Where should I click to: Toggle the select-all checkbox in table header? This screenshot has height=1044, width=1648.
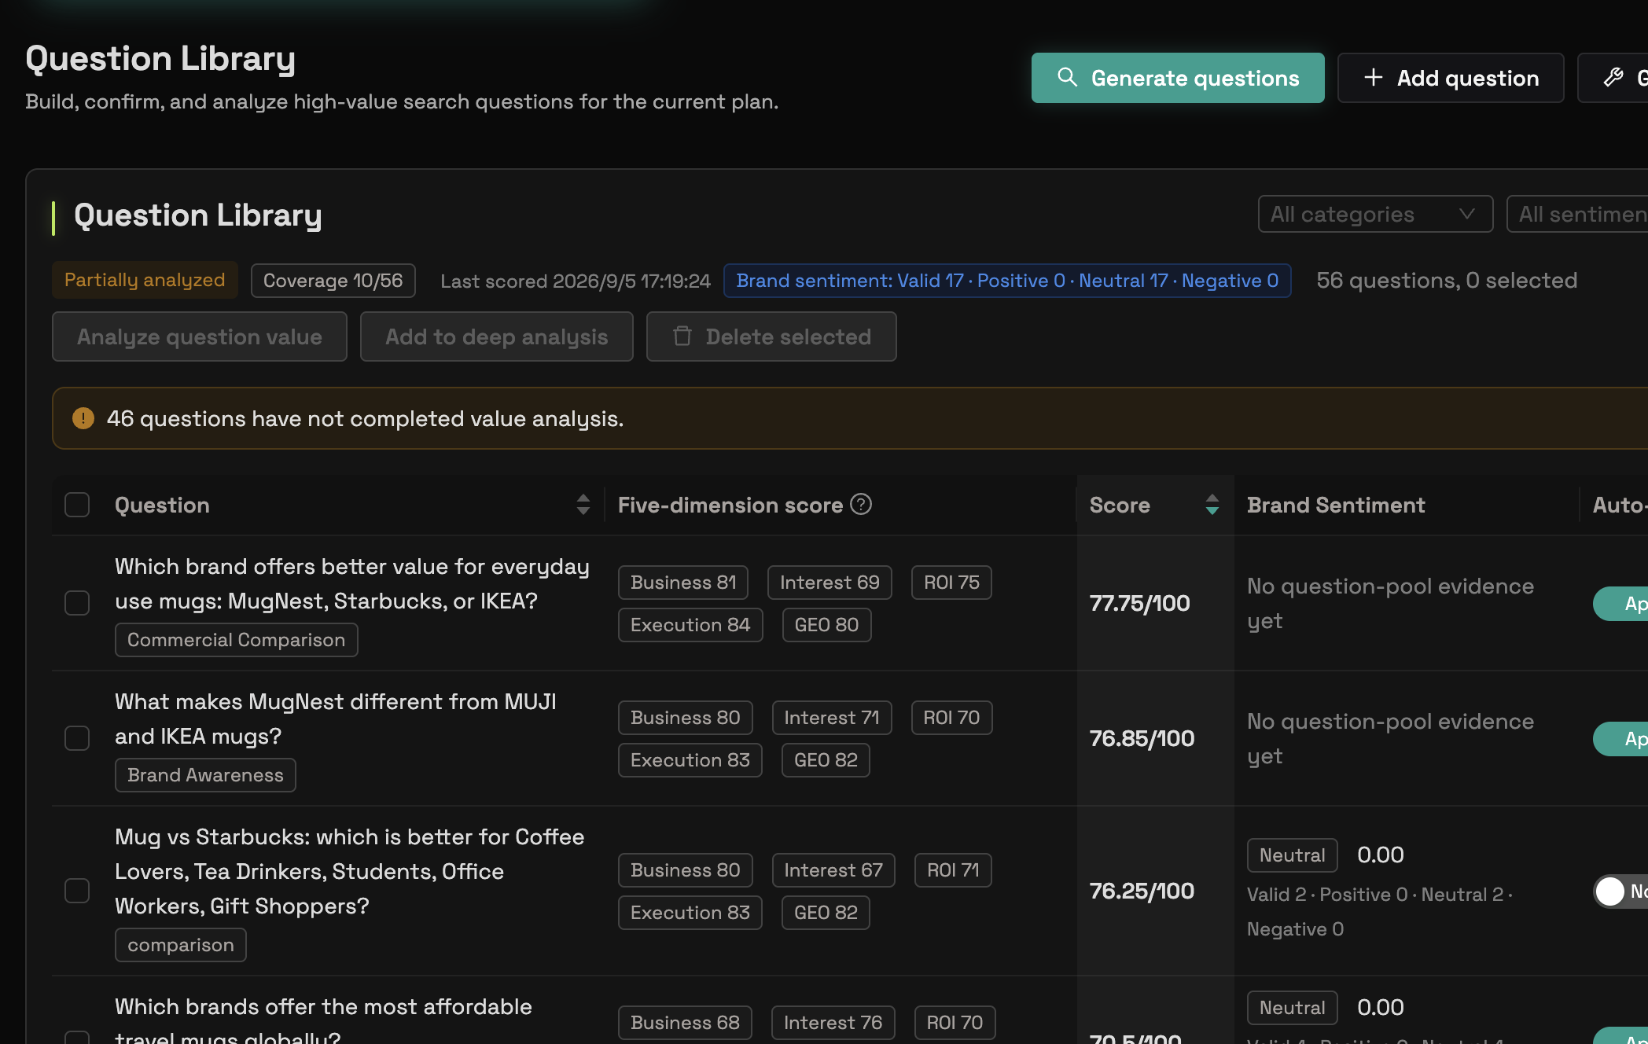77,505
